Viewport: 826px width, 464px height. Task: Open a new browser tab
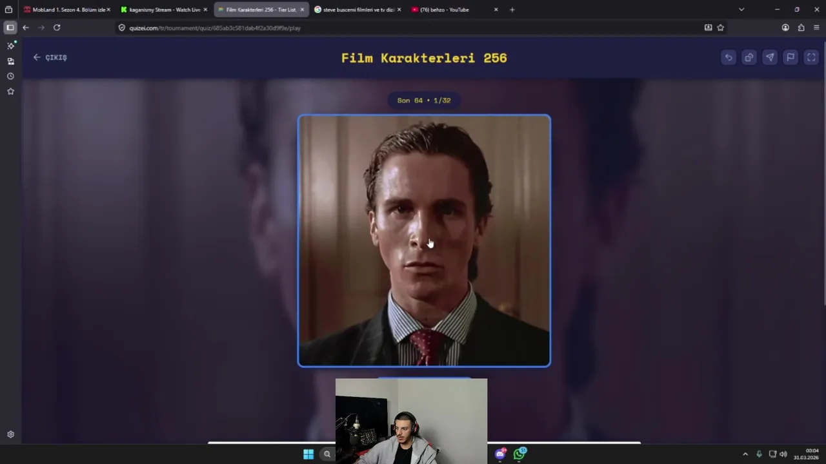pos(512,10)
